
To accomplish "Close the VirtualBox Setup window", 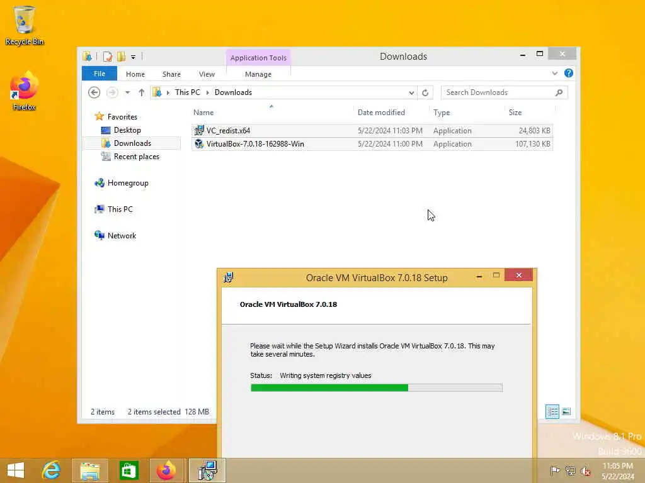I will (519, 275).
